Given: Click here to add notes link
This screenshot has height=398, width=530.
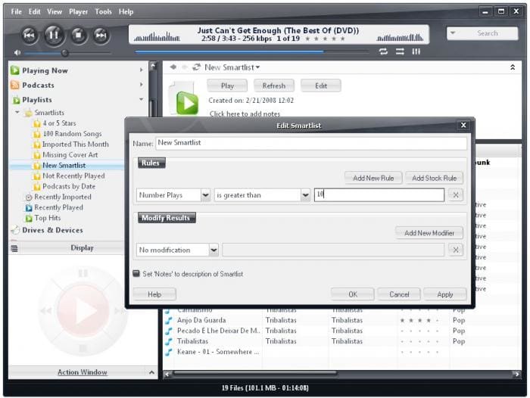Looking at the screenshot, I should [245, 113].
